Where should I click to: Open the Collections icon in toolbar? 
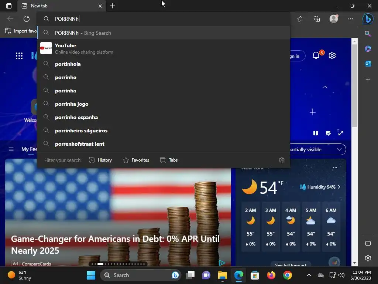pyautogui.click(x=317, y=19)
